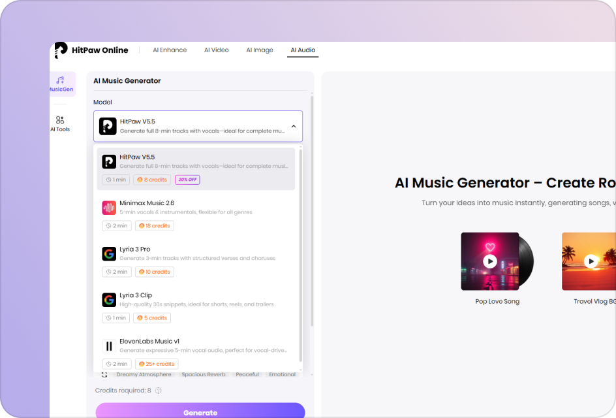Click the Minimax Music app icon
This screenshot has width=616, height=418.
(x=109, y=207)
